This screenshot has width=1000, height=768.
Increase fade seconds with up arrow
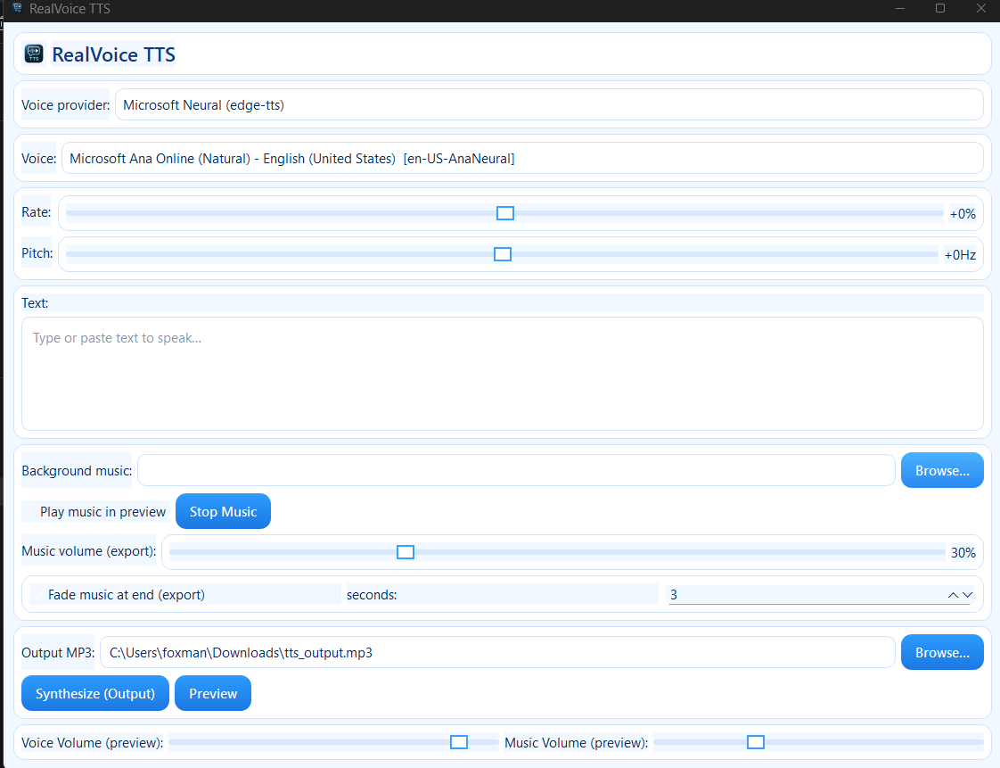pyautogui.click(x=953, y=595)
